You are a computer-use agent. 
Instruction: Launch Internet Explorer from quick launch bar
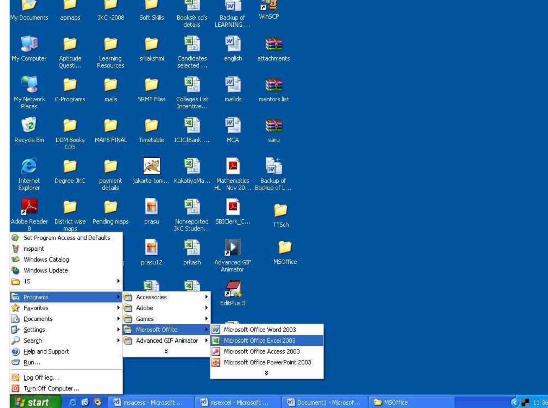(x=73, y=402)
